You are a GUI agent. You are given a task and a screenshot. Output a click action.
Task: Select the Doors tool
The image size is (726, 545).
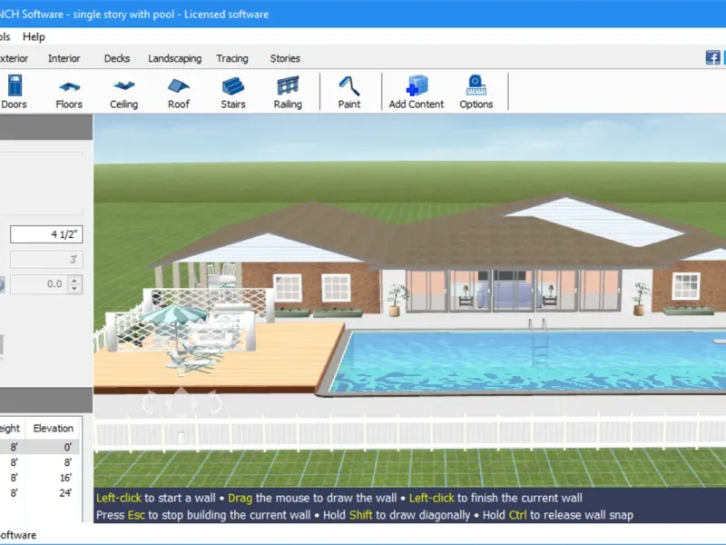pos(15,92)
